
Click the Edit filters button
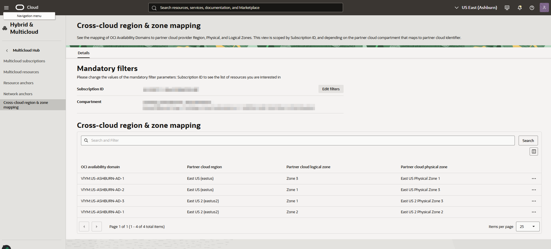point(331,89)
